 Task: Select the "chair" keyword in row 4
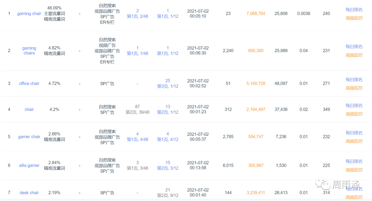tap(29, 109)
